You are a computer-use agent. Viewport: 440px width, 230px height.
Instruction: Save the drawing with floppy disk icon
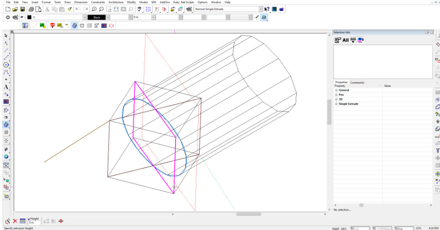click(22, 9)
